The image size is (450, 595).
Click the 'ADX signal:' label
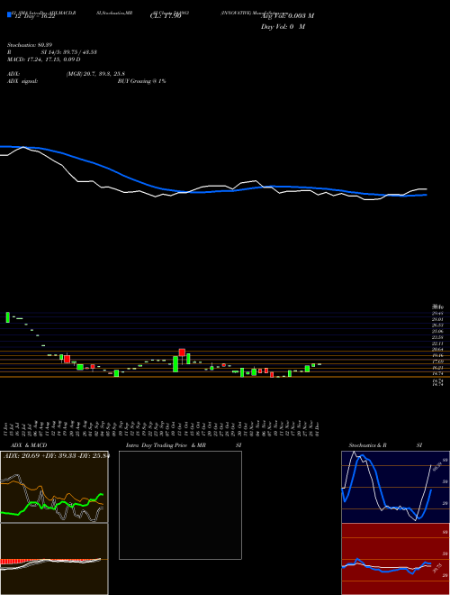point(22,81)
